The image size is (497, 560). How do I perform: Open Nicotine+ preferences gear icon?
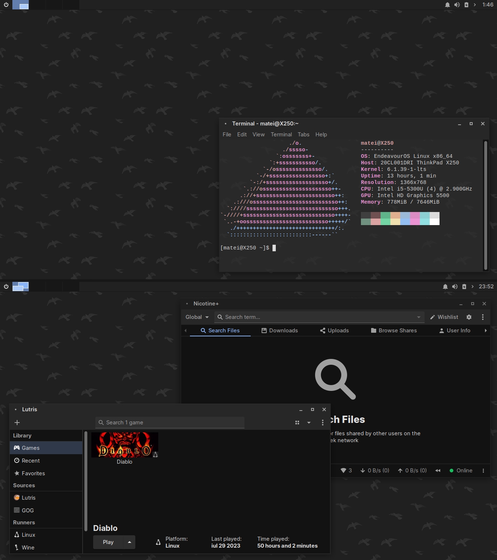point(469,317)
